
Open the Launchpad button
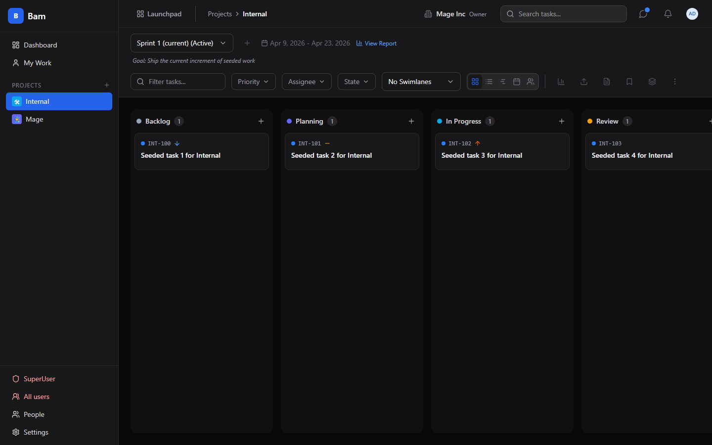pos(159,14)
